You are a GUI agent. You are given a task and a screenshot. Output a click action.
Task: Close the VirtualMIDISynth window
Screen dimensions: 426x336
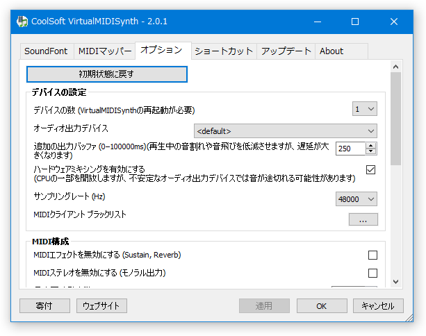394,22
